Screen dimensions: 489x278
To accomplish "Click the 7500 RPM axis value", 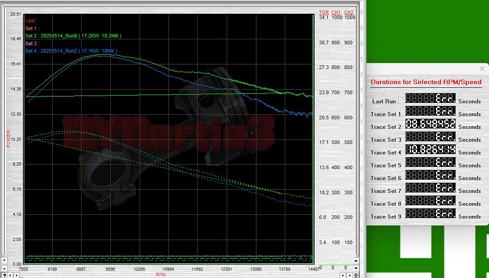I will 23,269.
